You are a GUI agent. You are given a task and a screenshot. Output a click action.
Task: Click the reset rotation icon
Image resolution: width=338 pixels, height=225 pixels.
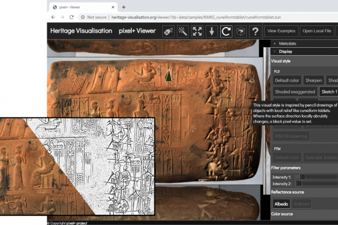tap(226, 31)
